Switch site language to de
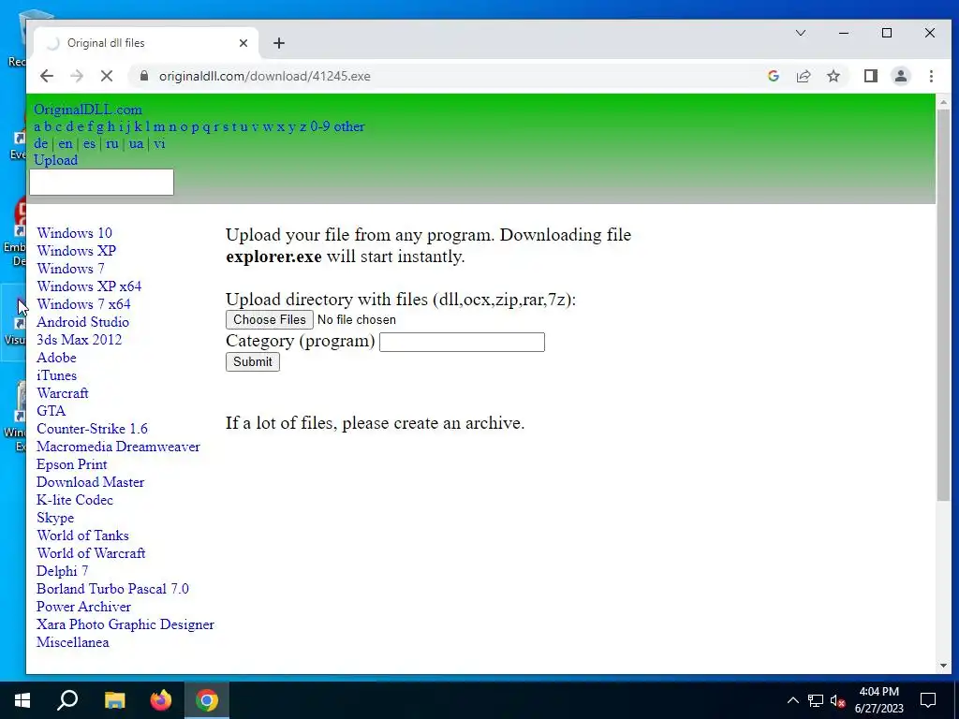Screen dimensions: 959x719 tap(41, 143)
